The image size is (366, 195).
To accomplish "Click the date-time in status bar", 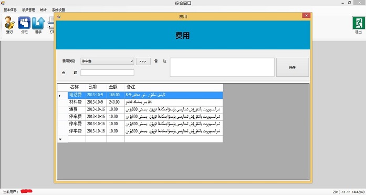I will pyautogui.click(x=349, y=192).
